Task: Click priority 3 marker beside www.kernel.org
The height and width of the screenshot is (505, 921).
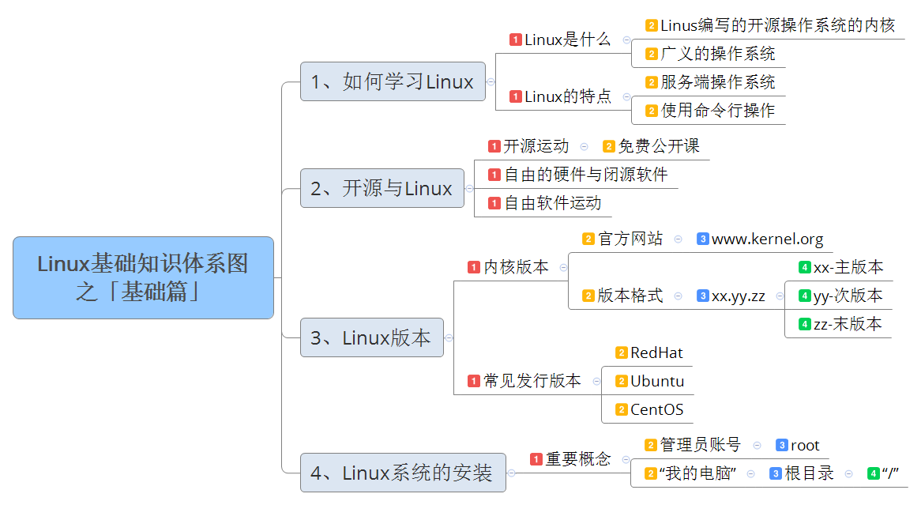Action: click(702, 239)
